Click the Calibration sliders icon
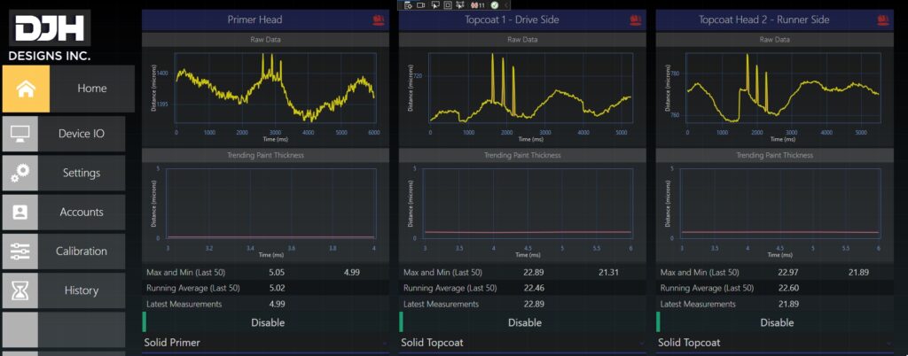Screen dimensions: 908x356 click(x=20, y=252)
